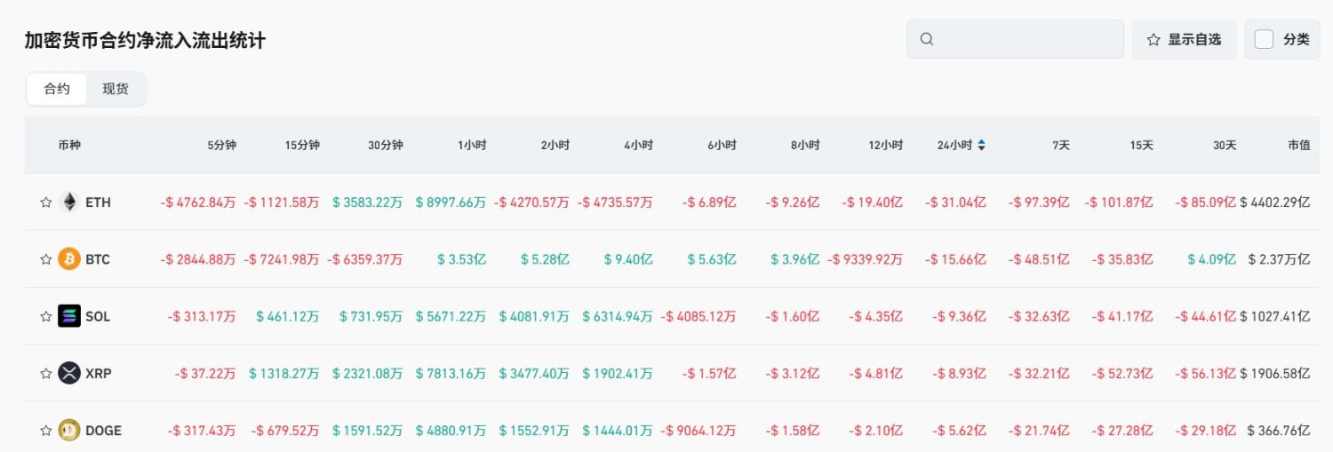This screenshot has width=1333, height=452.
Task: Click the Dogecoin logo icon
Action: [x=69, y=430]
